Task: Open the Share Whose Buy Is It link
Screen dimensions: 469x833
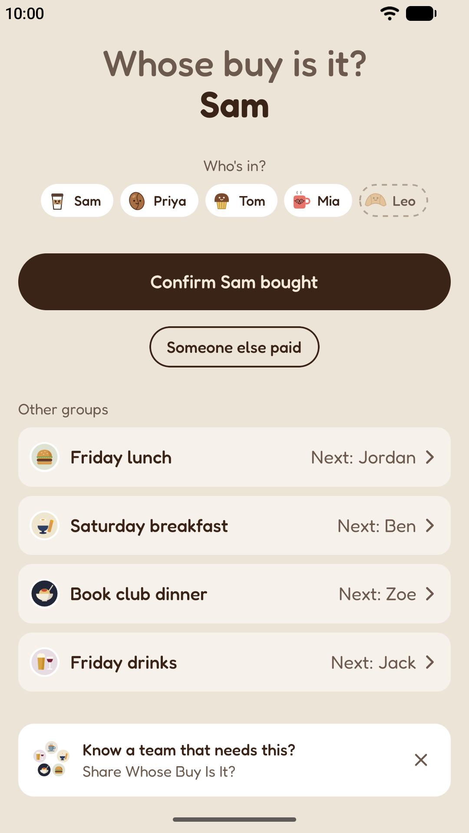Action: tap(159, 772)
